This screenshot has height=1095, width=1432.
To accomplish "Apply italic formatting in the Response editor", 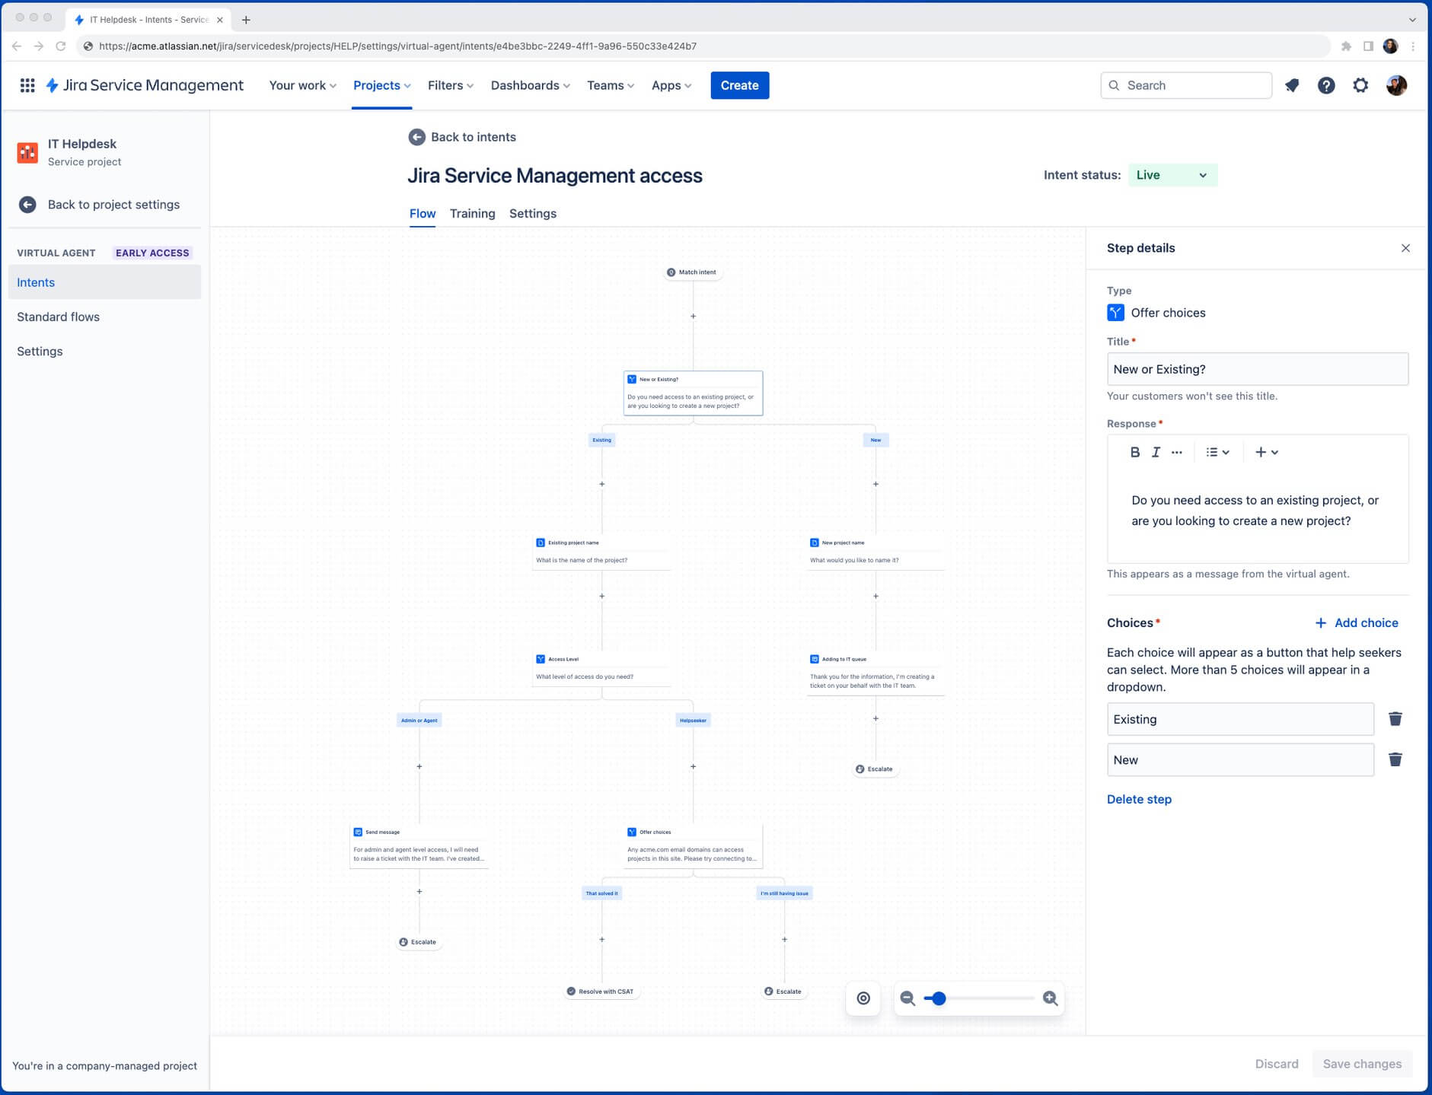I will [1155, 451].
